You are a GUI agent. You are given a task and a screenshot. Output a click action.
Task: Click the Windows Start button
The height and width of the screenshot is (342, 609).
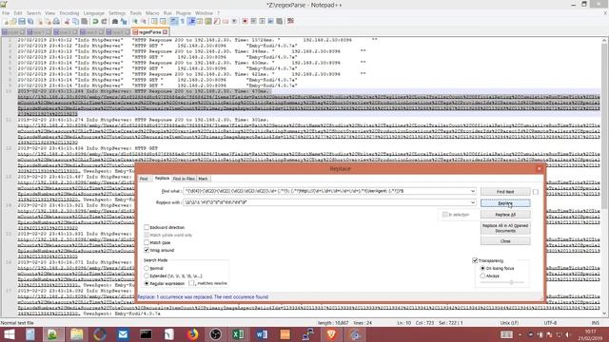[x=10, y=334]
